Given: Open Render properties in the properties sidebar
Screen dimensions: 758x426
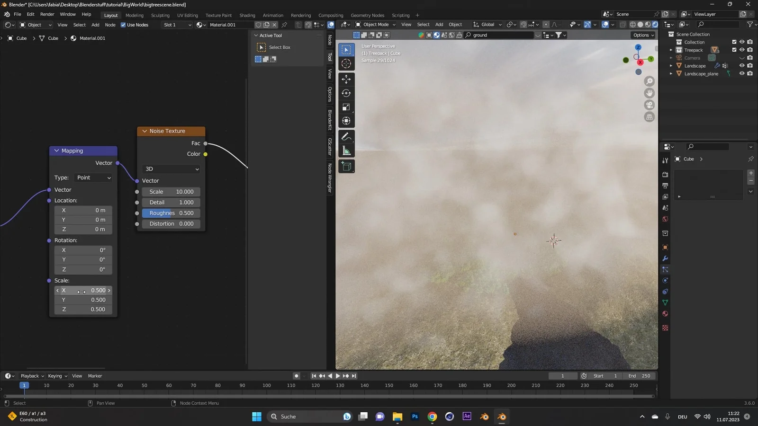Looking at the screenshot, I should [665, 174].
